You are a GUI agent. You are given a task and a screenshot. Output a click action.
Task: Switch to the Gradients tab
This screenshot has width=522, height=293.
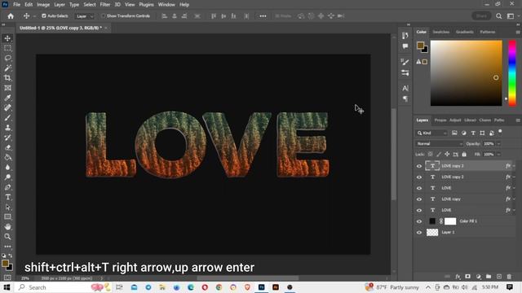464,32
